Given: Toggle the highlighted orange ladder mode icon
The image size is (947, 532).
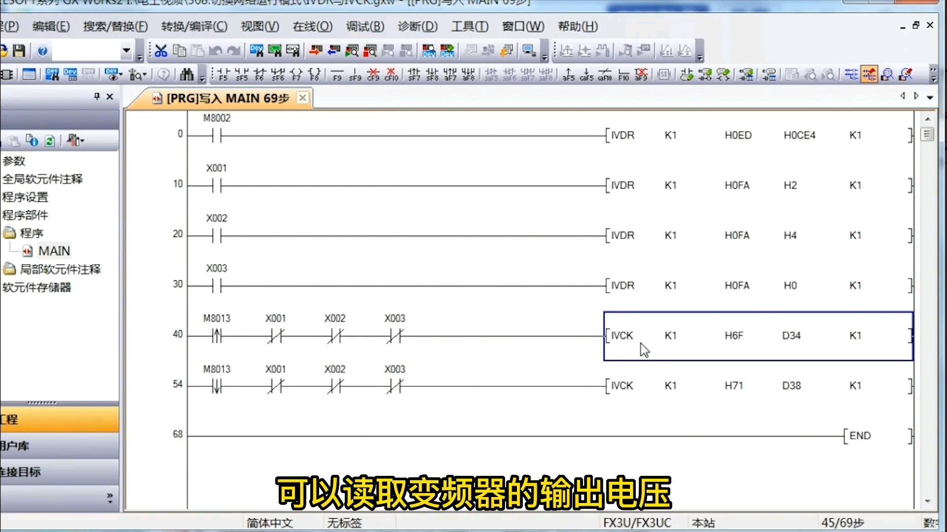Looking at the screenshot, I should [870, 74].
